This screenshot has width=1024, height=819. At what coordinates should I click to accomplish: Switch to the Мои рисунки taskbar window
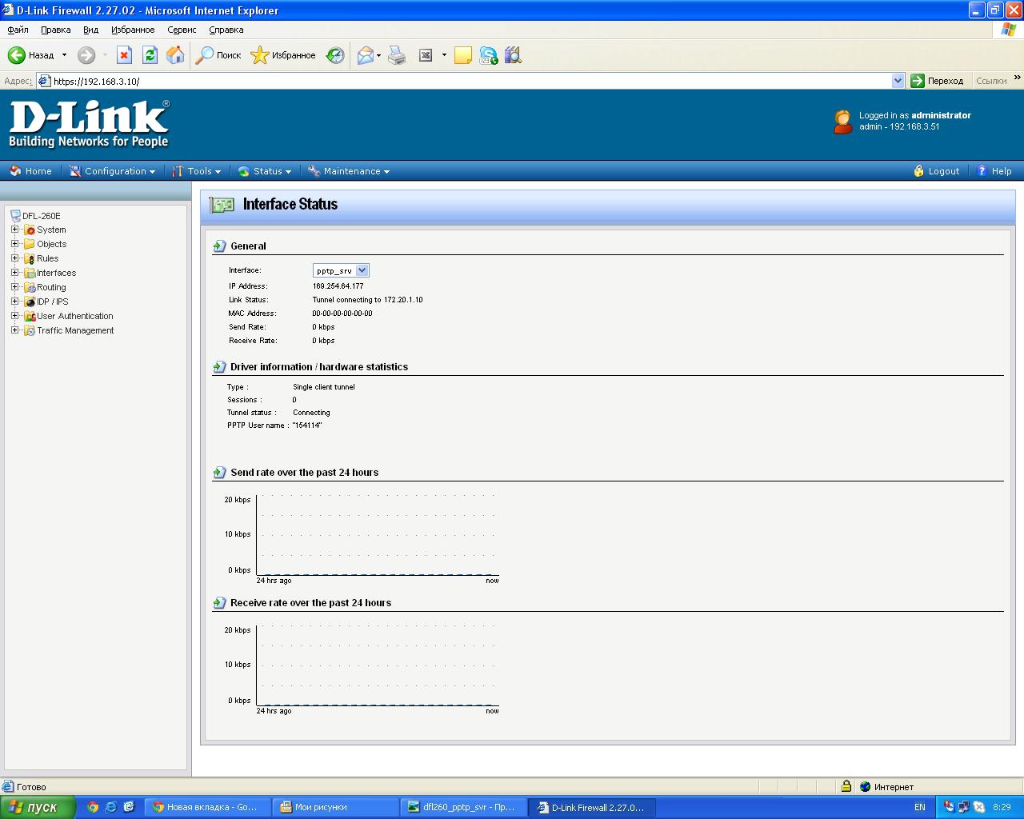coord(335,807)
